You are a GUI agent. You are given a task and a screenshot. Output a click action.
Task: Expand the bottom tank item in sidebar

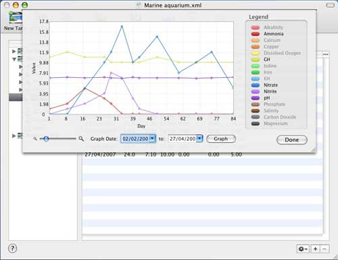(x=14, y=136)
